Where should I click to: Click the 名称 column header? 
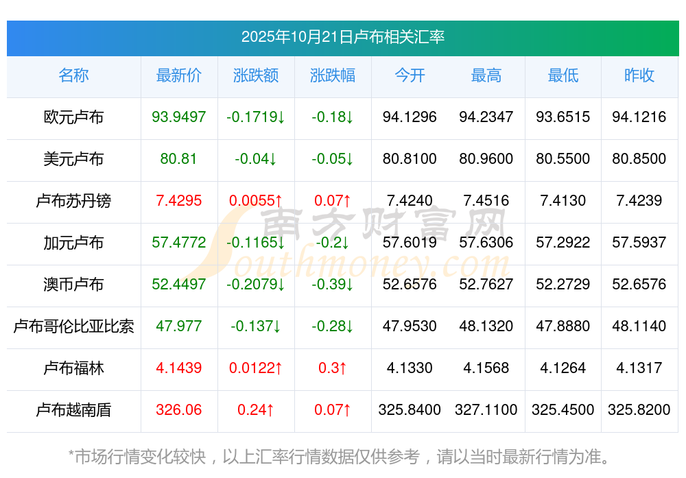pyautogui.click(x=73, y=75)
